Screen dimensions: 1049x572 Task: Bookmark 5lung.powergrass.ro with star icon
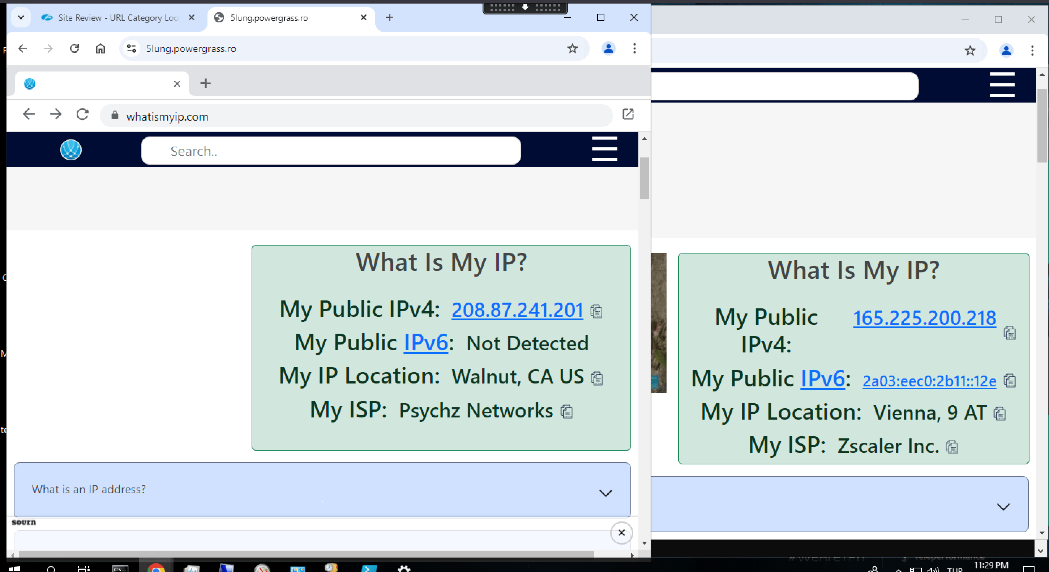tap(572, 49)
